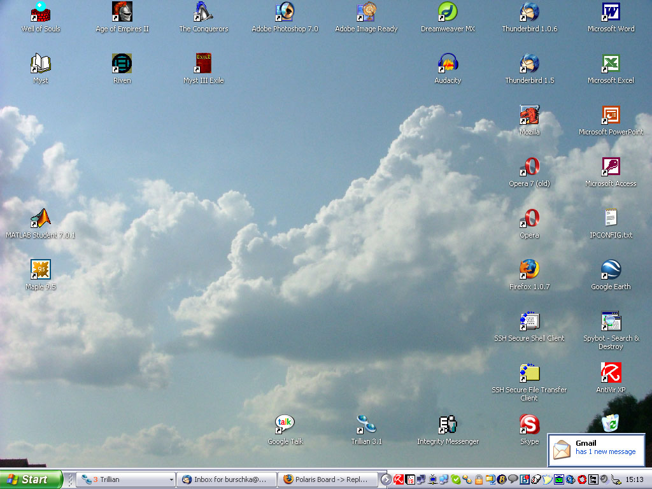Open Spybot - Search & Destroy shortcut
The image size is (652, 489).
611,322
